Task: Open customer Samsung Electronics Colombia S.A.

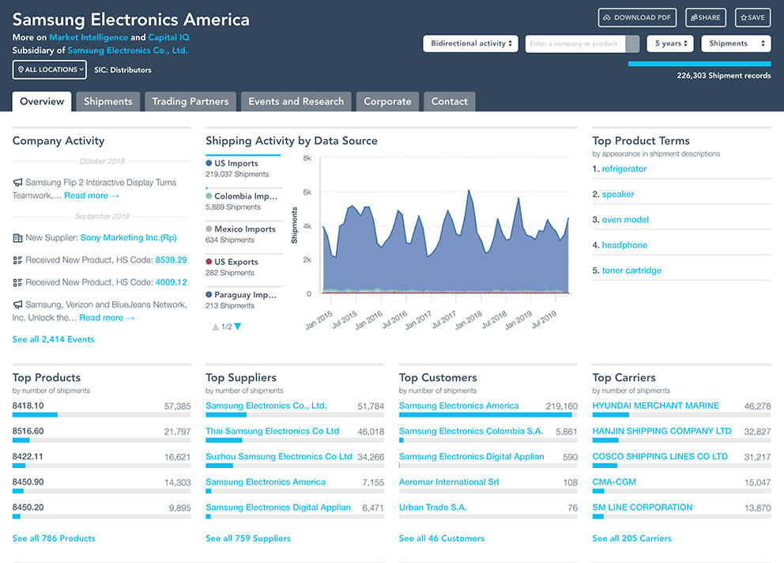Action: coord(471,432)
